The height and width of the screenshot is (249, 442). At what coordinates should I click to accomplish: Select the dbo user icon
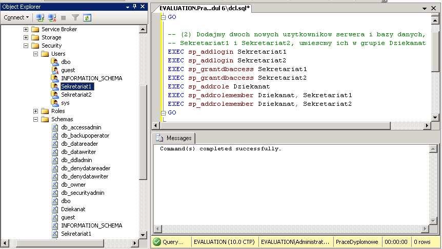click(x=55, y=62)
